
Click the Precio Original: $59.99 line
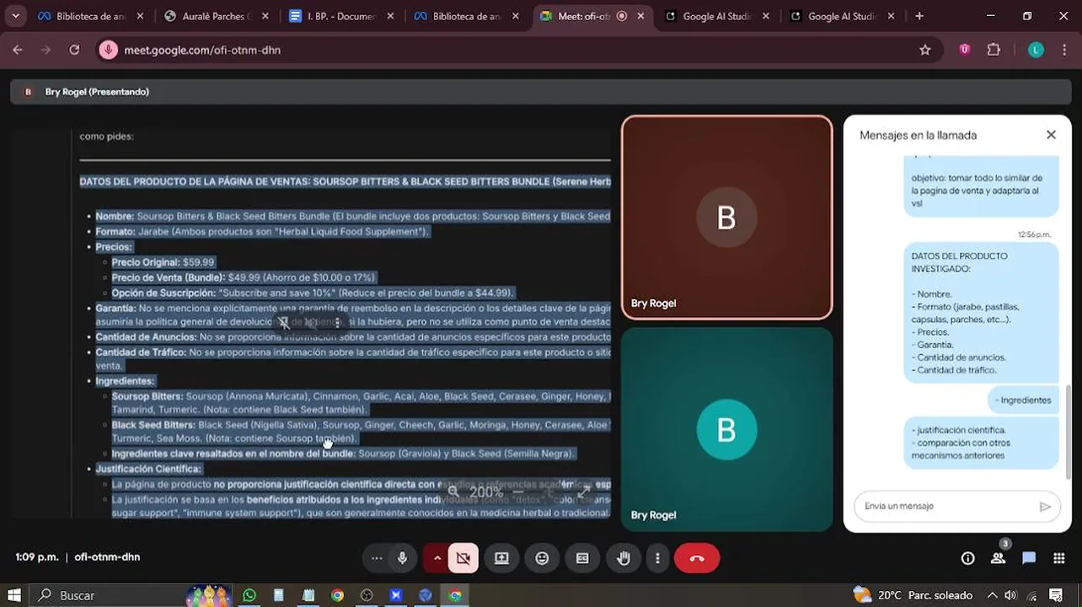tap(163, 262)
